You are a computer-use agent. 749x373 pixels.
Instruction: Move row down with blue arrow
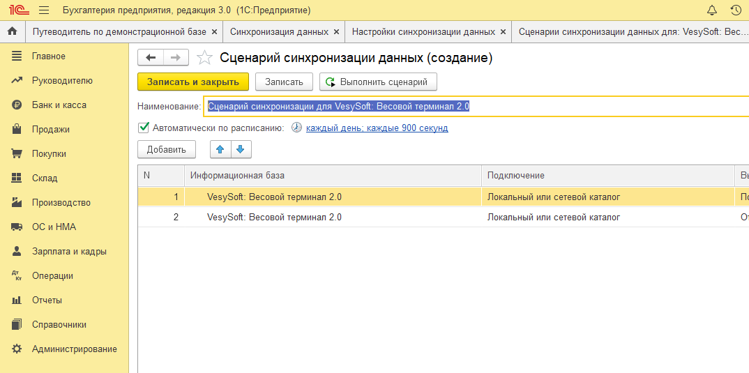pyautogui.click(x=240, y=149)
